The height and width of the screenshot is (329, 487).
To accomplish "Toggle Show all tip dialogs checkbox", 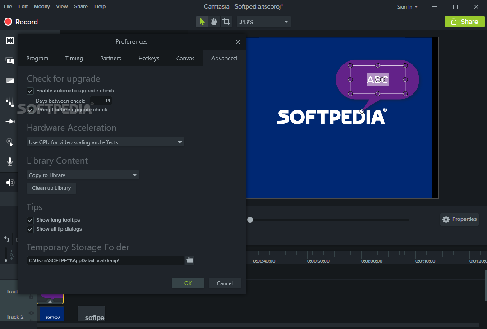I will tap(30, 229).
